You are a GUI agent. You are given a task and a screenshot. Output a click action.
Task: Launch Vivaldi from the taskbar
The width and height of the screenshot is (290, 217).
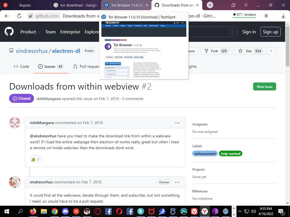(x=194, y=211)
